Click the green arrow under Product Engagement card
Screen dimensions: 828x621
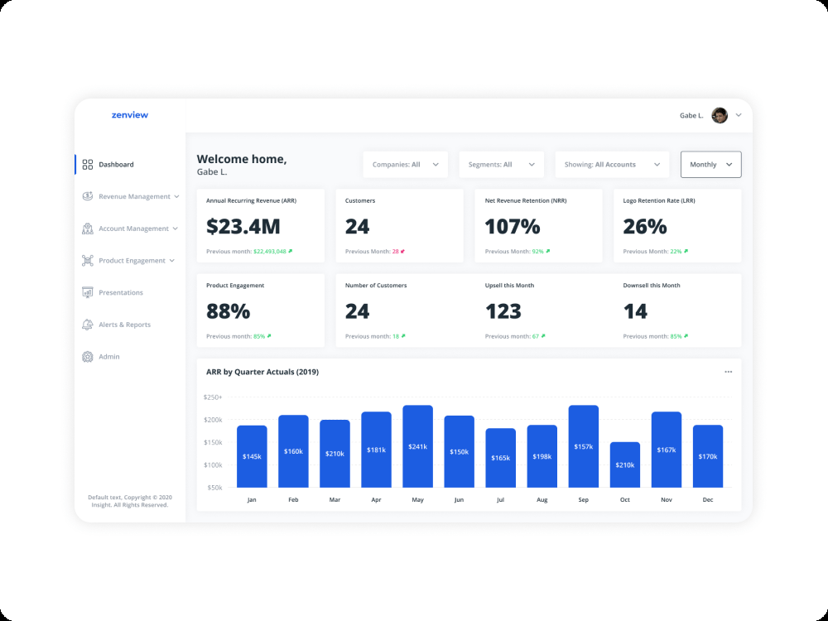click(269, 336)
